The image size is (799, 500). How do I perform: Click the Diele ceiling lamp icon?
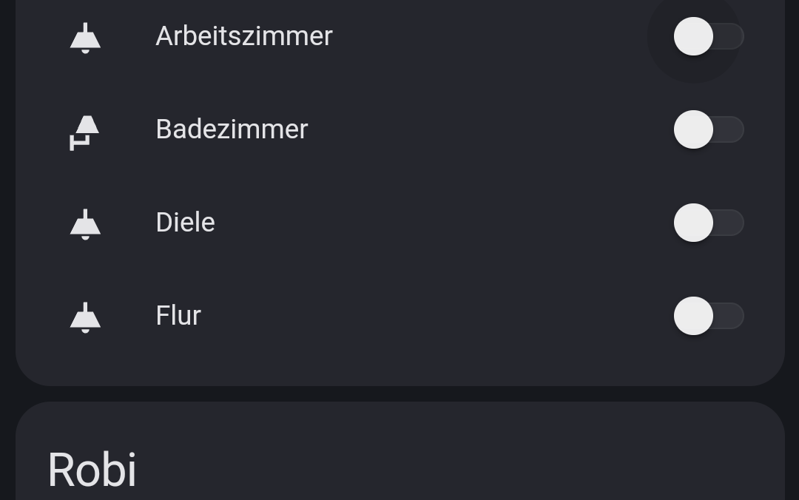point(85,223)
